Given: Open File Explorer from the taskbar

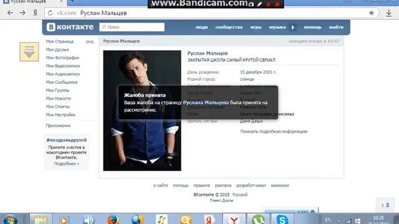Looking at the screenshot, I should coord(41,220).
